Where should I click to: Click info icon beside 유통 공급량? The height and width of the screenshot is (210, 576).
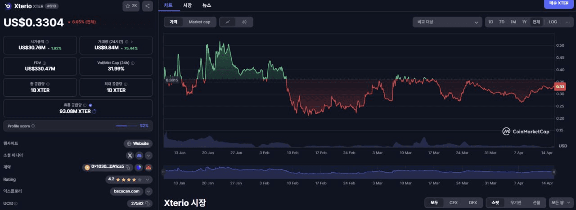[x=85, y=105]
